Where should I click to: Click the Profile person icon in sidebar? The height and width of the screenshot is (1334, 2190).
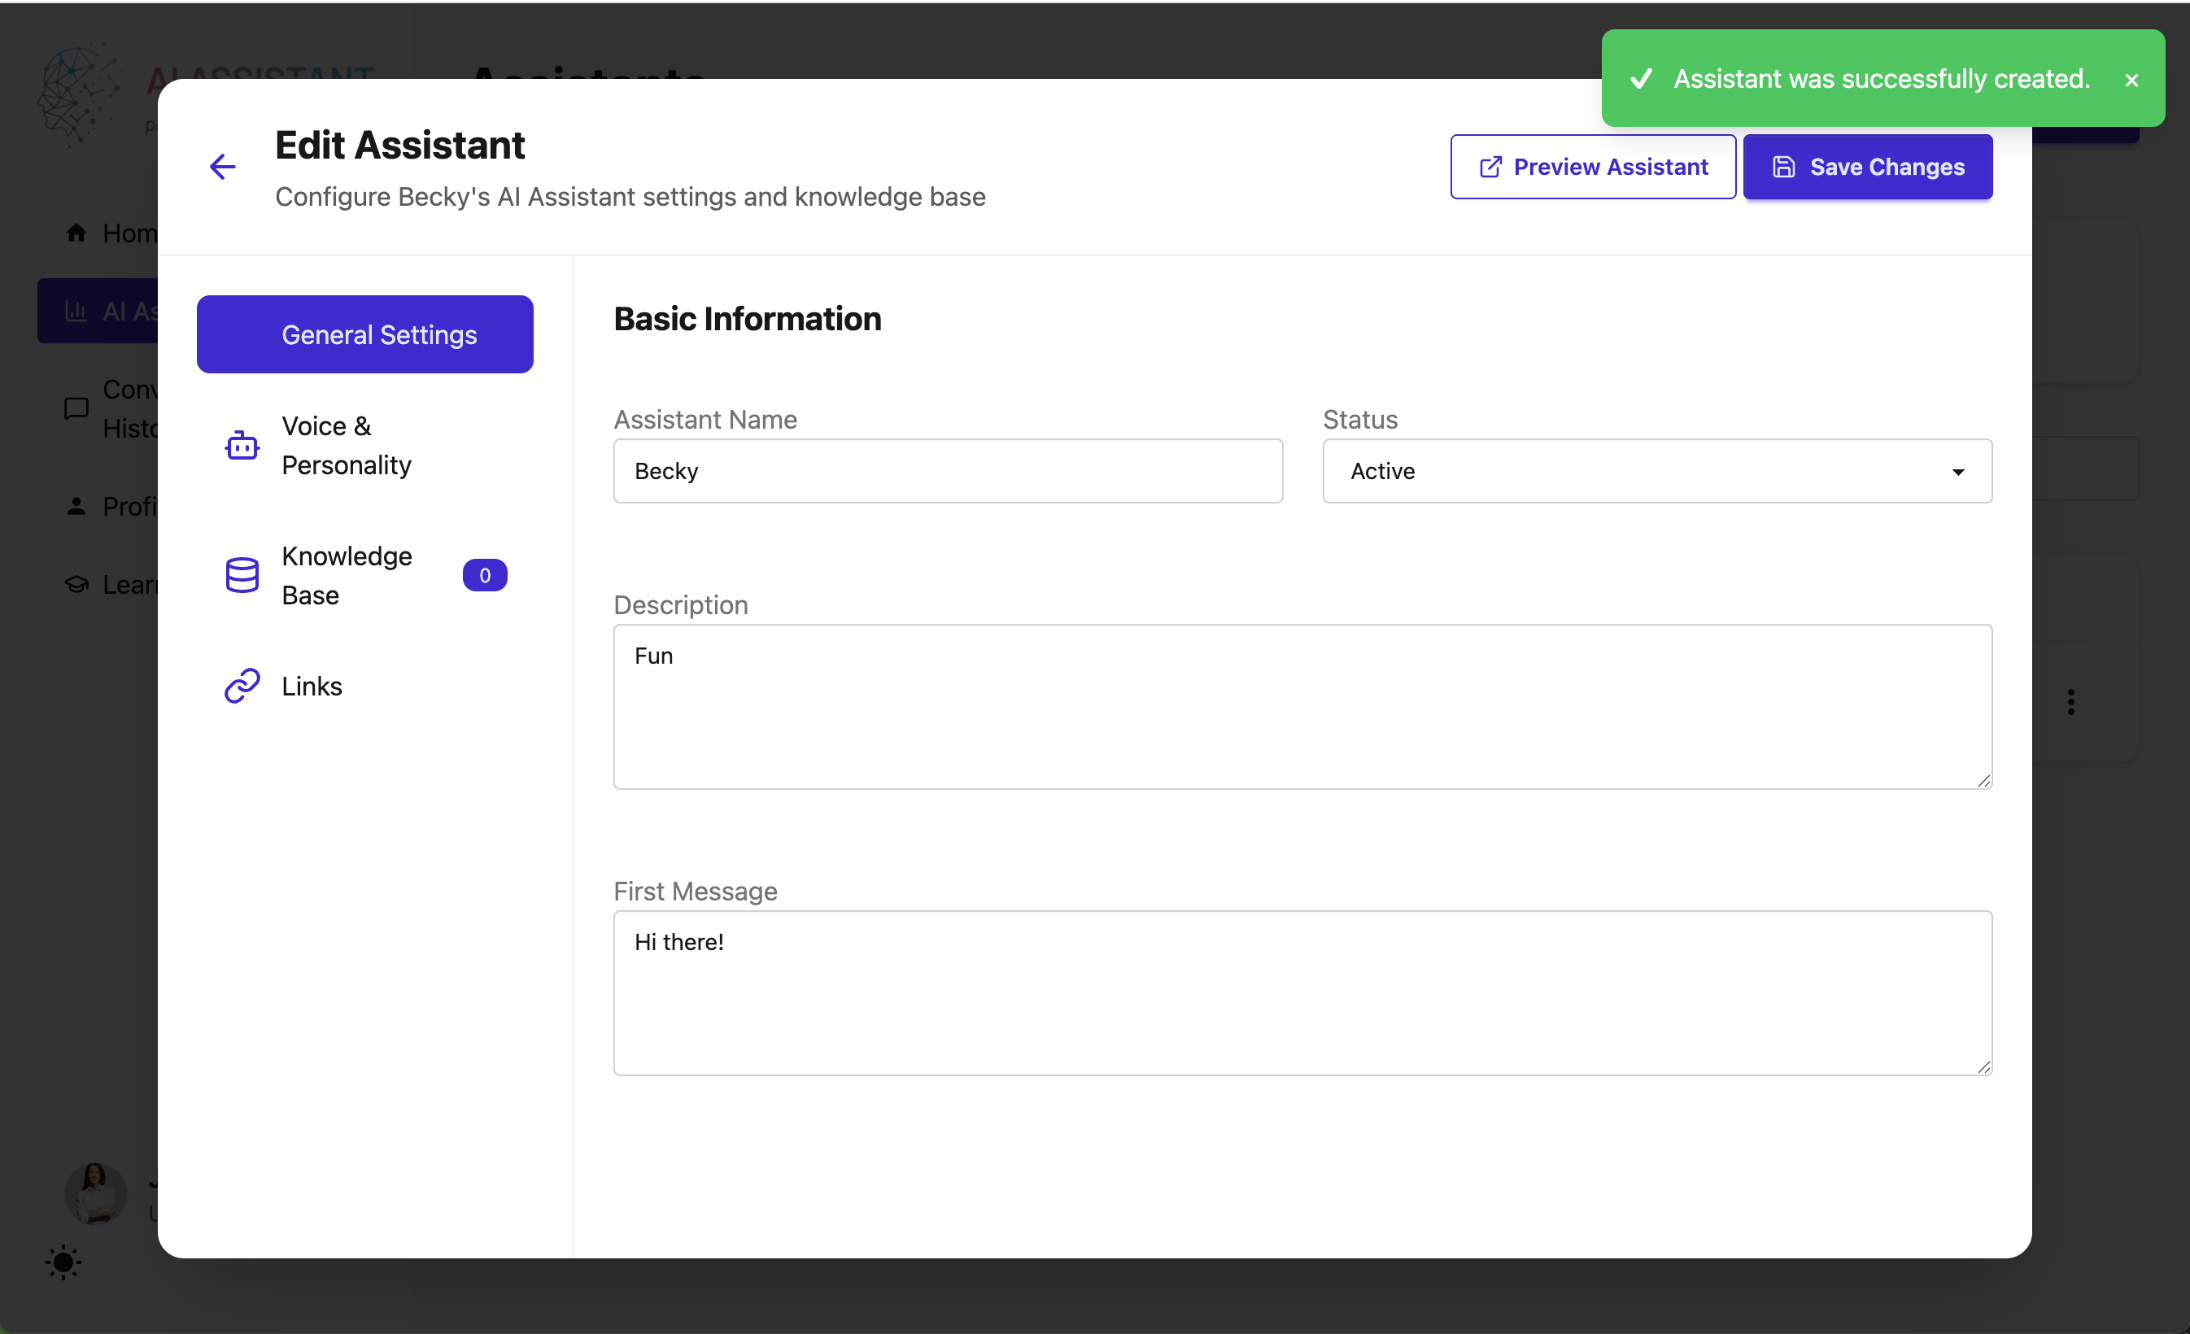76,507
